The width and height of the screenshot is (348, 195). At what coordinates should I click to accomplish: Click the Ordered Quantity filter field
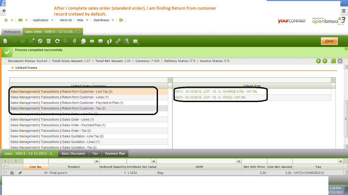[x=113, y=161]
